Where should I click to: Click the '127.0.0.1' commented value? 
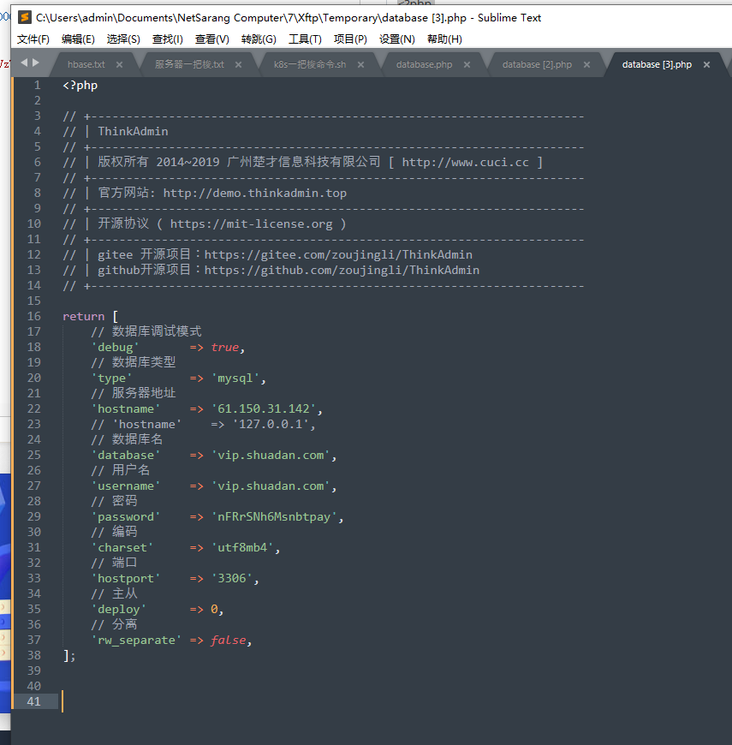271,424
